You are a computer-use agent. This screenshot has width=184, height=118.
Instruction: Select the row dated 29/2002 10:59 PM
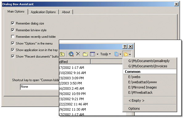(72, 94)
